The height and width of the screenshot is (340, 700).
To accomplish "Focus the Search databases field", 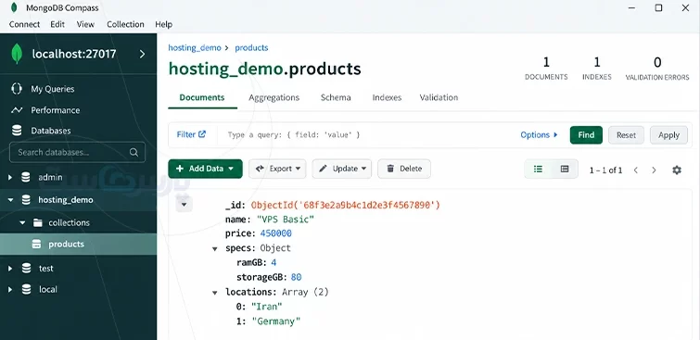I will [x=77, y=152].
